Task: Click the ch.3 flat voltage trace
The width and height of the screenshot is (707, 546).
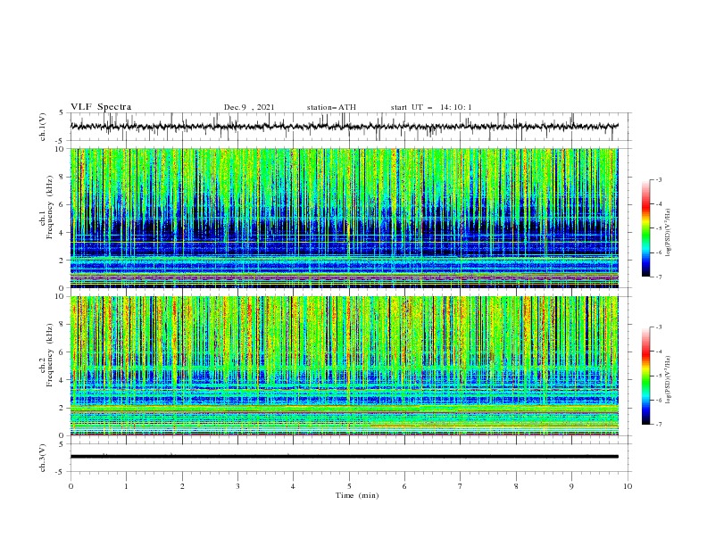Action: 344,457
